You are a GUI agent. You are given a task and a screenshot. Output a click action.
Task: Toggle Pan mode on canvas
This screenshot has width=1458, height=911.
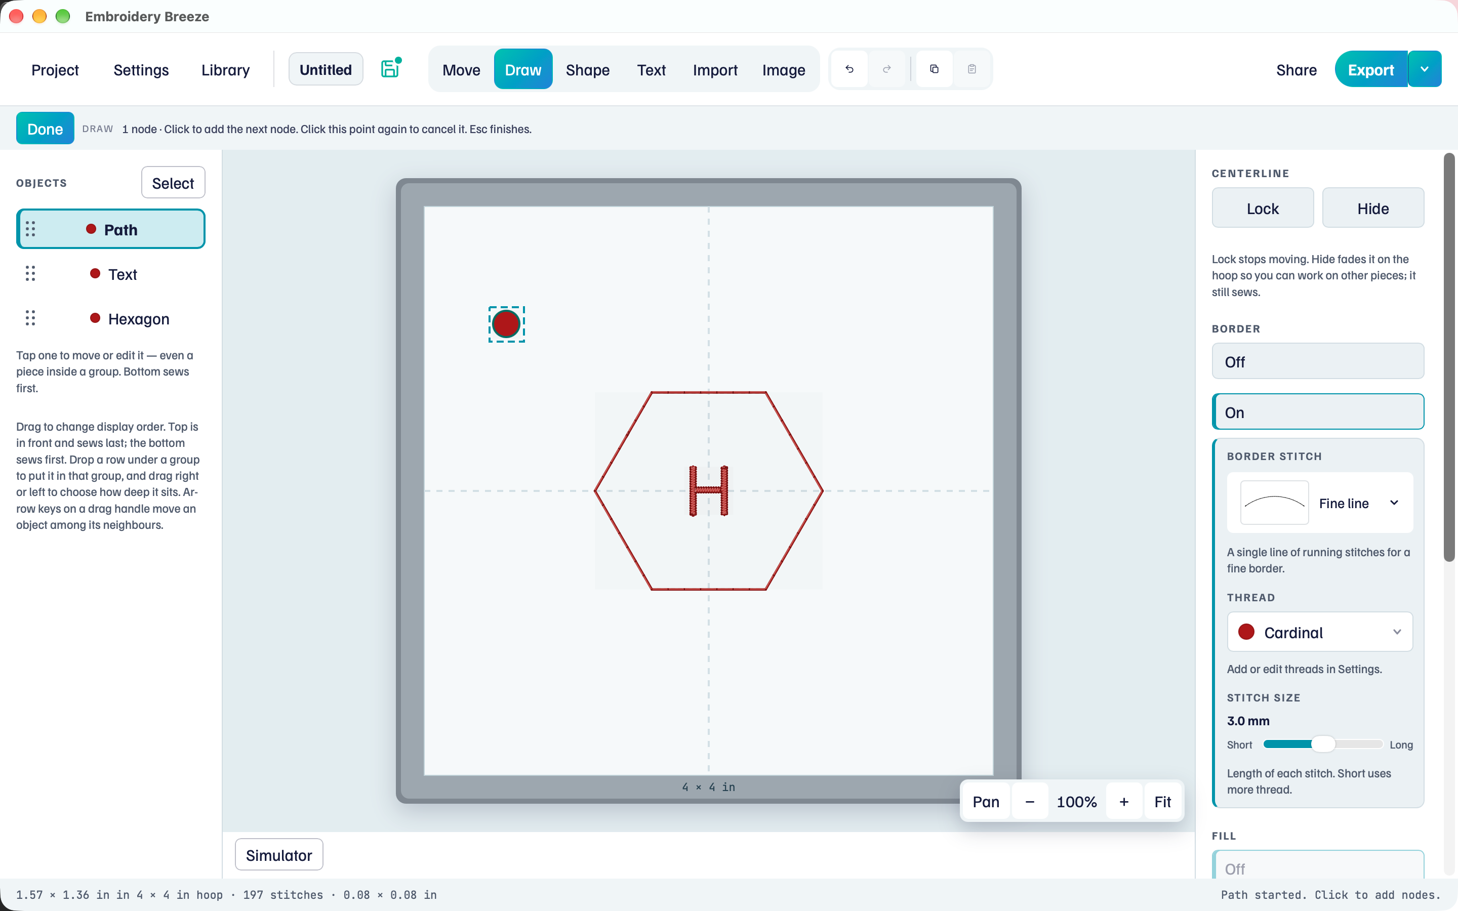(986, 802)
